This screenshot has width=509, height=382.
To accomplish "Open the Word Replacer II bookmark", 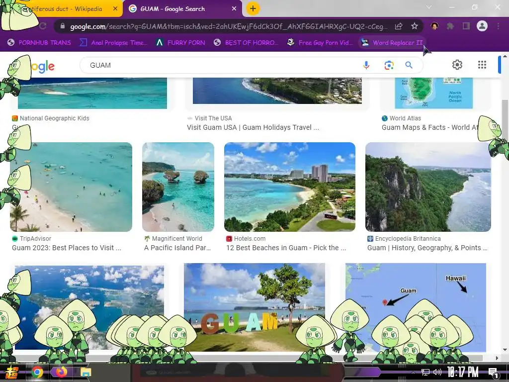I will click(392, 43).
